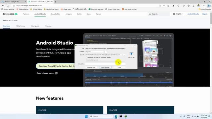The image size is (212, 119).
Task: Open the Edge three-dots settings menu
Action: coord(203,6)
